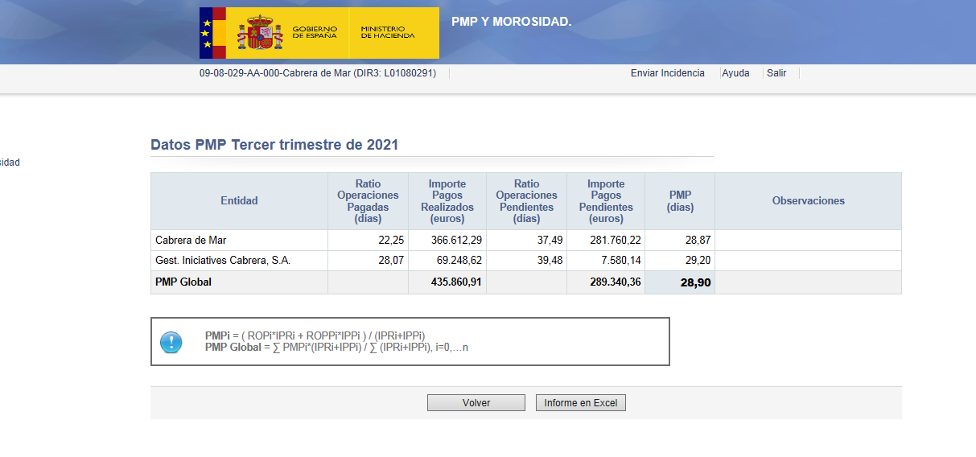Screen dimensions: 976x457
Task: Click Observaciones cell for Cabrera de Mar
Action: point(808,241)
